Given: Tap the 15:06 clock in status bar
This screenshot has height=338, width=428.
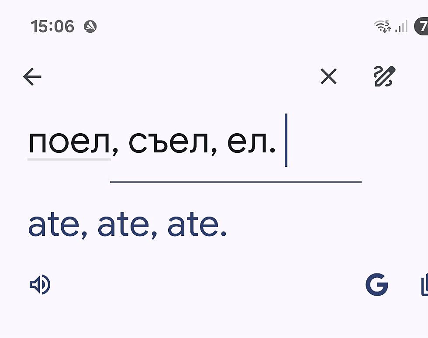Looking at the screenshot, I should 52,27.
